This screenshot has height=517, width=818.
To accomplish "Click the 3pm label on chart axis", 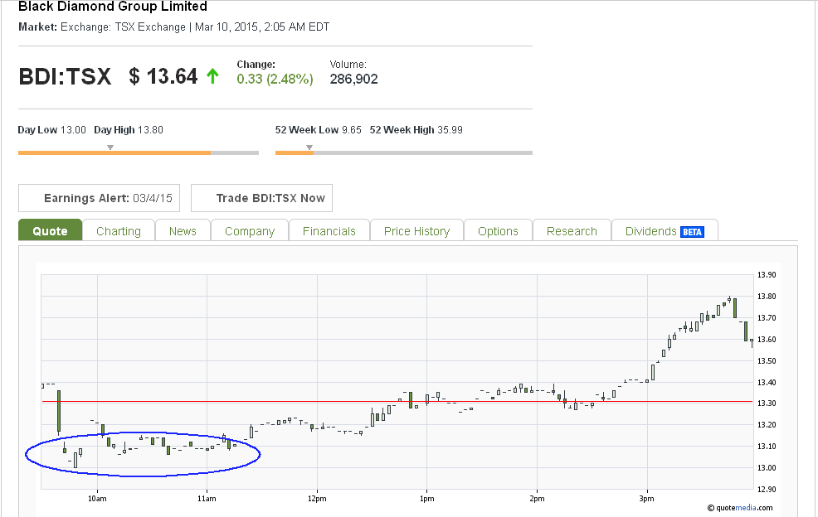I will point(646,499).
